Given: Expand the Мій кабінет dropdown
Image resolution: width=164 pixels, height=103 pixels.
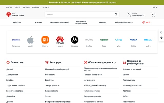Looking at the screenshot, I should [138, 16].
